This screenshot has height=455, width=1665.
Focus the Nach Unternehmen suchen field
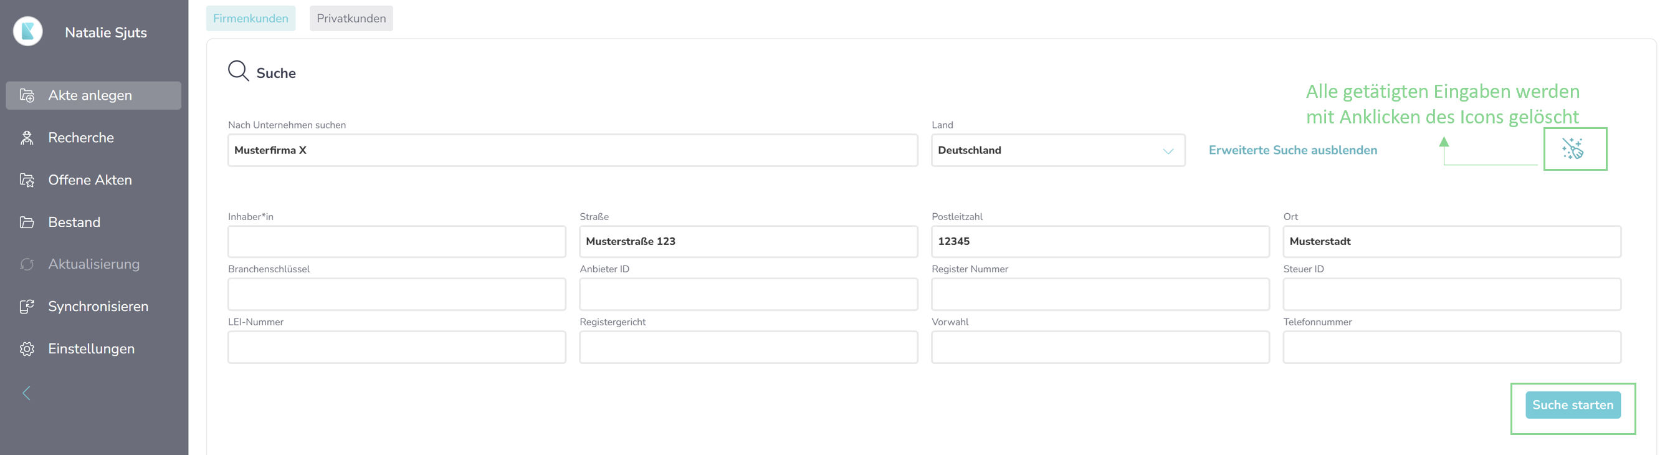(x=573, y=150)
